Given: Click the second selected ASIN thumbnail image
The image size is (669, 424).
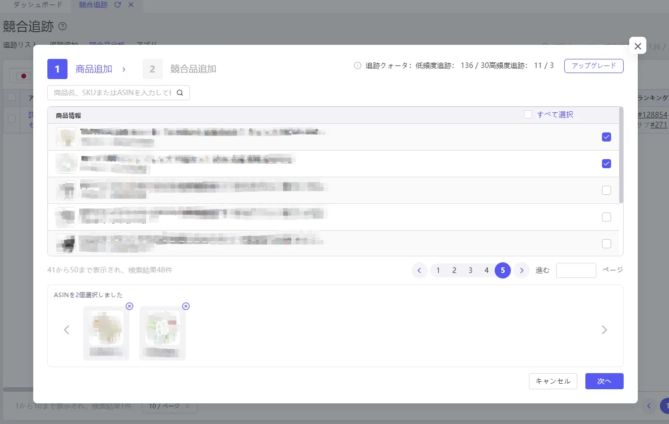Looking at the screenshot, I should 163,327.
